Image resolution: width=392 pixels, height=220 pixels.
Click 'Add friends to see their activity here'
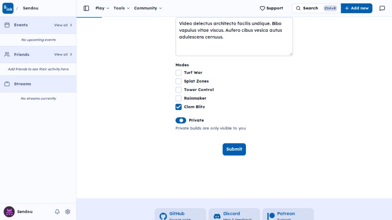tap(38, 69)
